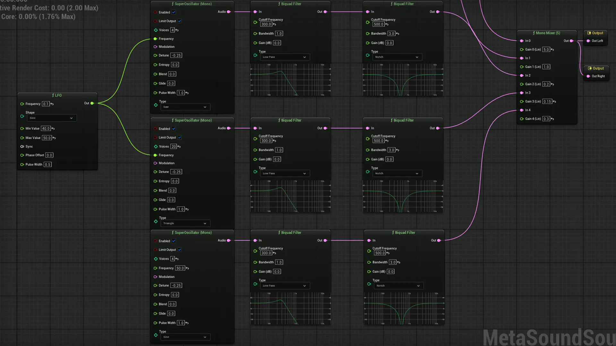Click the In 4 pin on Mono Mixer
This screenshot has height=346, width=616.
tap(522, 110)
